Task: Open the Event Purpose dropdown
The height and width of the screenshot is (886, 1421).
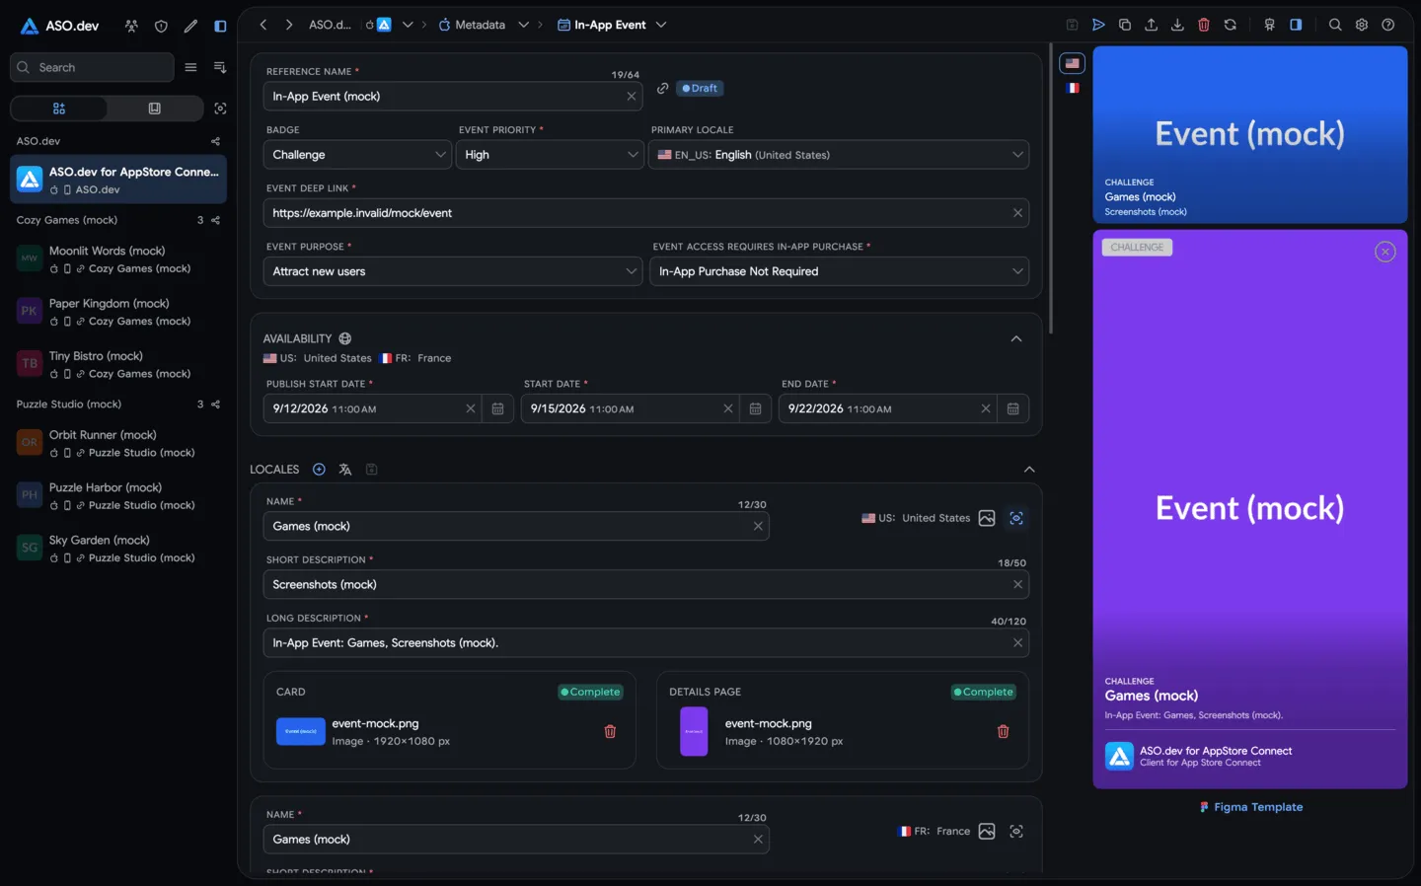Action: (x=453, y=271)
